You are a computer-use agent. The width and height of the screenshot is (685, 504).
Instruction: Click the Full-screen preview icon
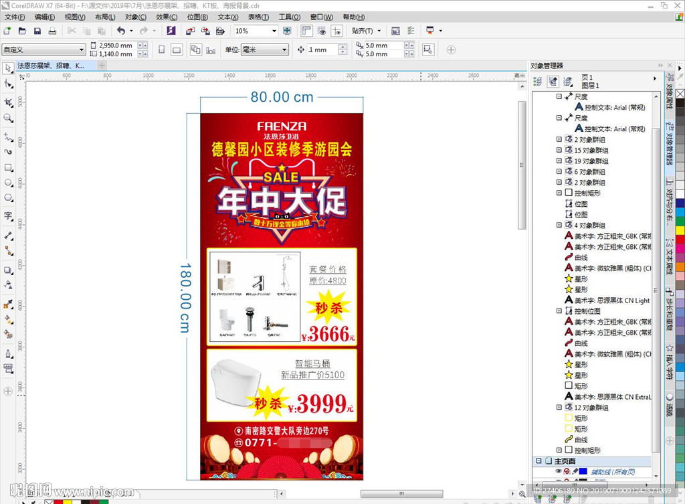287,31
